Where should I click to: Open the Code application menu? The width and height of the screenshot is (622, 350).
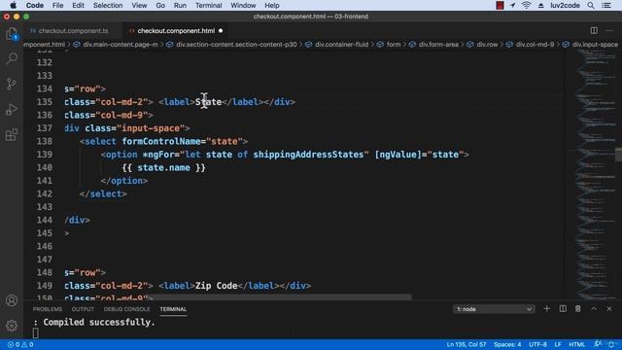35,5
